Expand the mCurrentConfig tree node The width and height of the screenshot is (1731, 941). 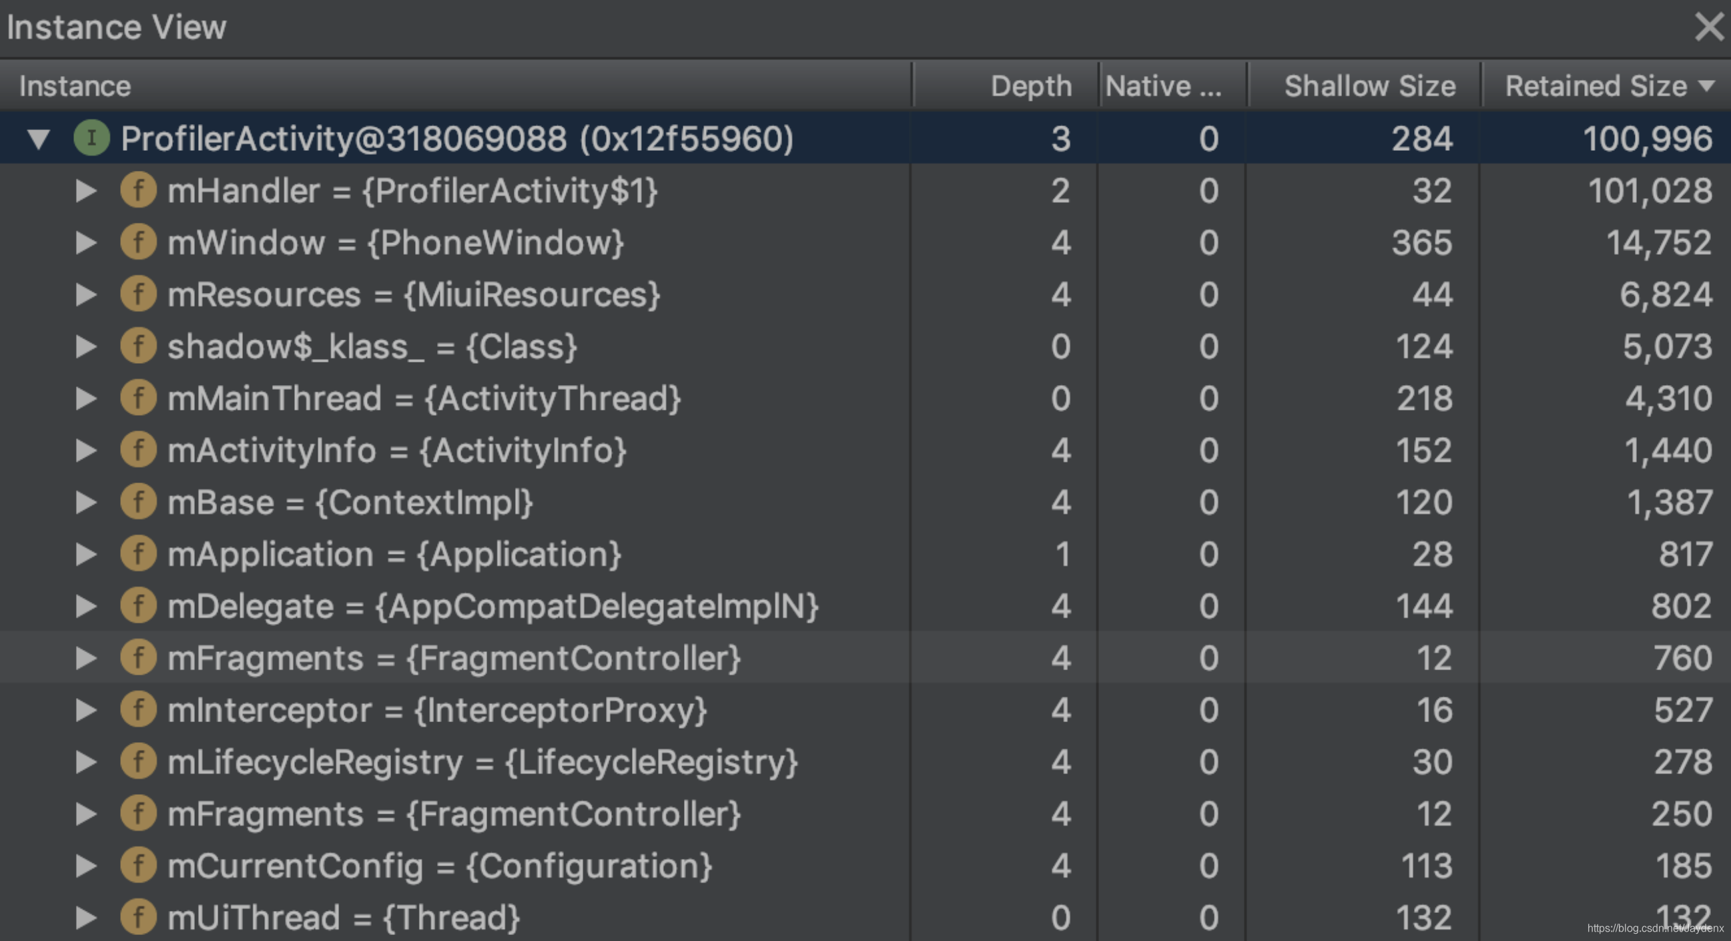click(x=86, y=866)
